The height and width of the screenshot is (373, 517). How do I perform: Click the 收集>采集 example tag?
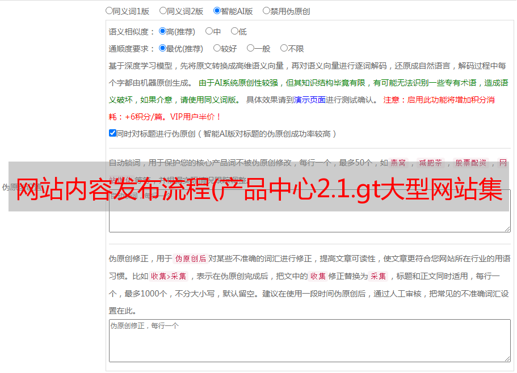pos(169,276)
